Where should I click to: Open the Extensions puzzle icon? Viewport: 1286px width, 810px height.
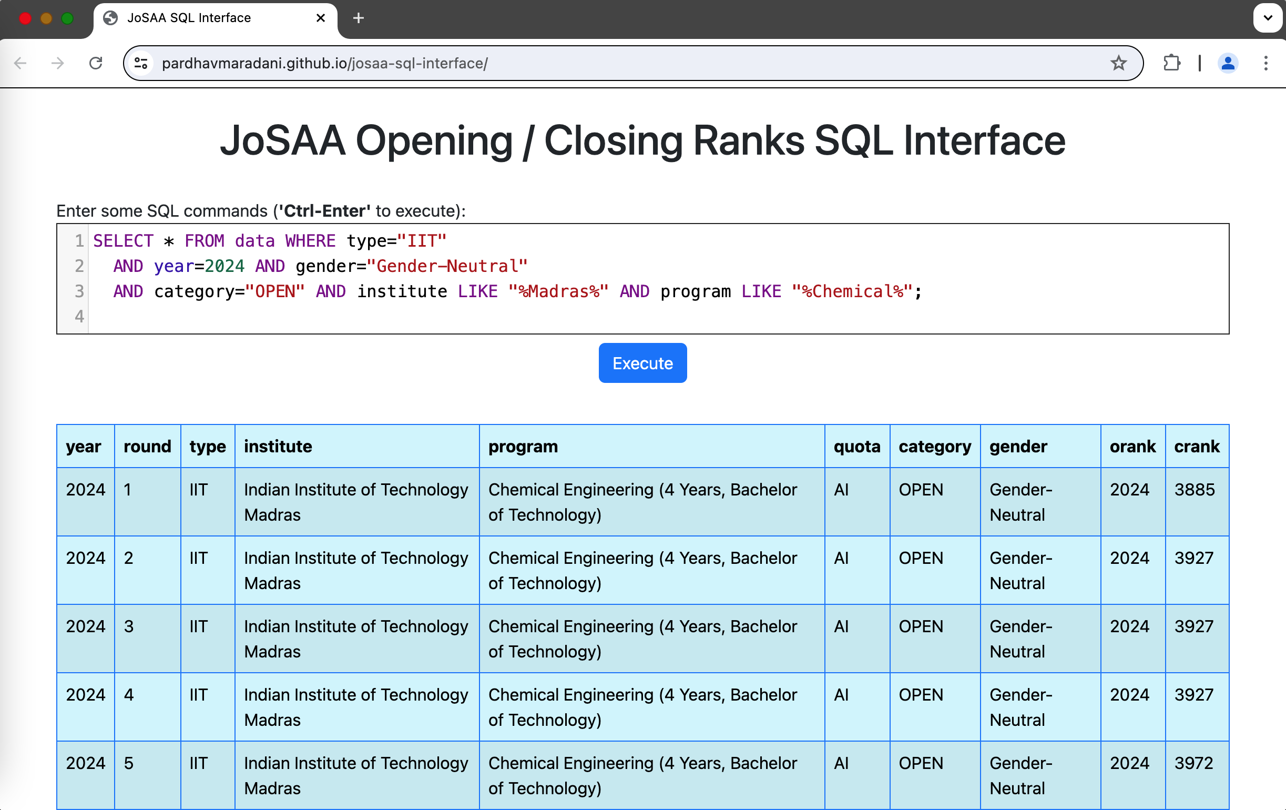(x=1171, y=63)
